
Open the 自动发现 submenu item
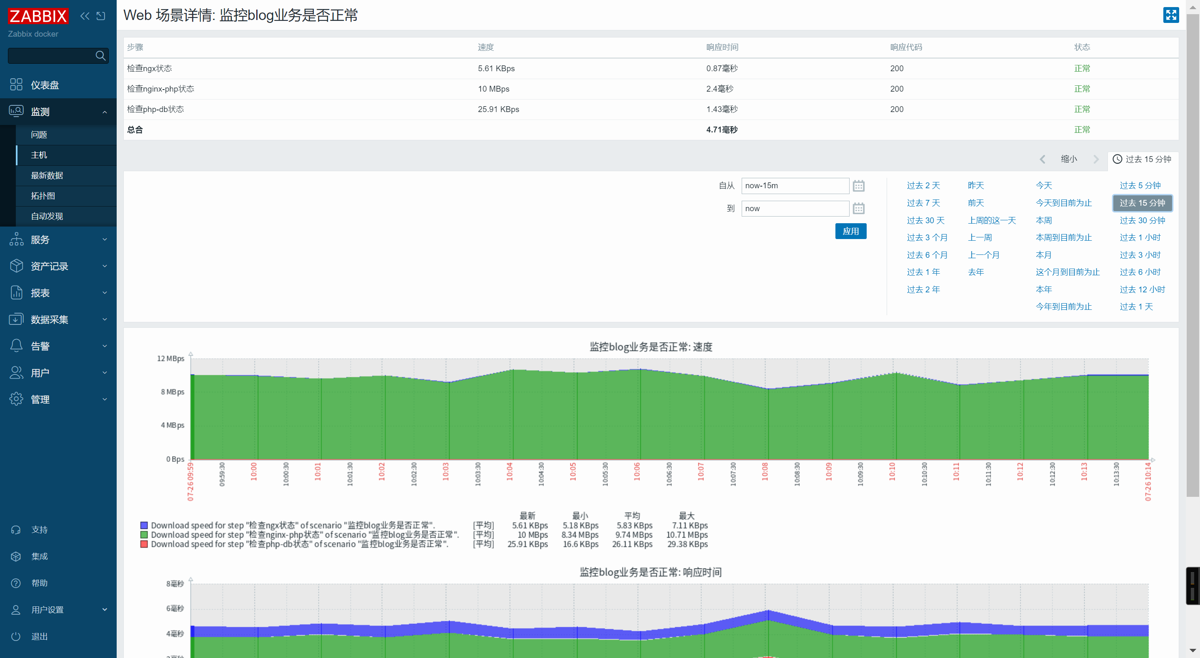coord(66,216)
